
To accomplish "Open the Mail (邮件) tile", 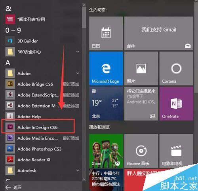I will pos(159,33).
